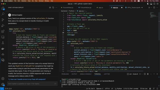Start Go Live server
This screenshot has height=90, width=160.
click(144, 88)
